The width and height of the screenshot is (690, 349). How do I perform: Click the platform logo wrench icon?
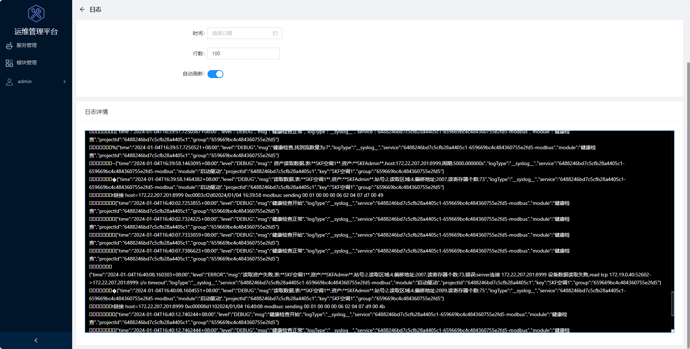[36, 14]
